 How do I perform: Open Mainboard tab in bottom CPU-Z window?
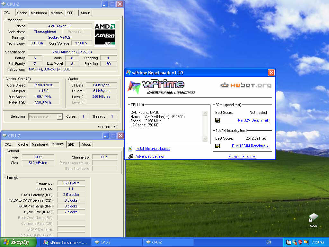click(x=40, y=144)
